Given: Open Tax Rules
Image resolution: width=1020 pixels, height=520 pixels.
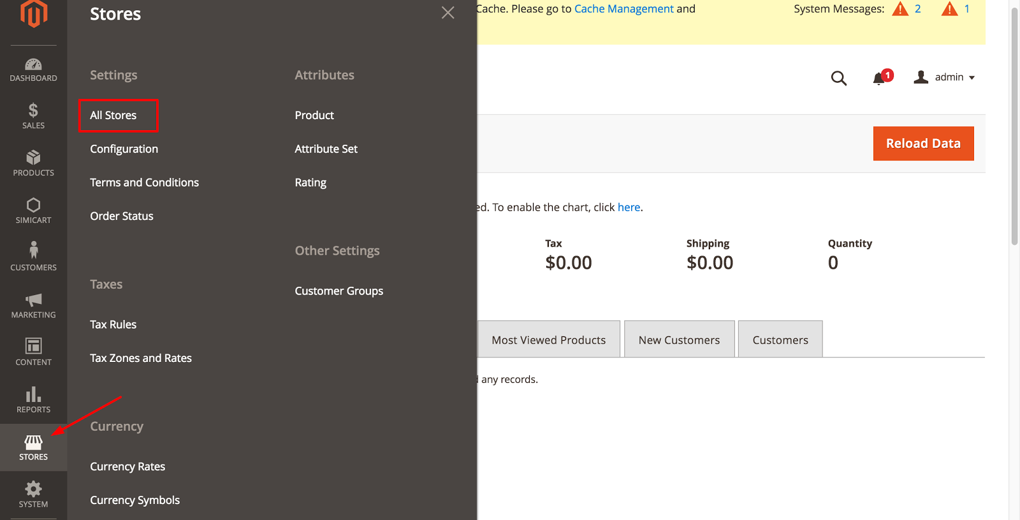Looking at the screenshot, I should pyautogui.click(x=113, y=324).
